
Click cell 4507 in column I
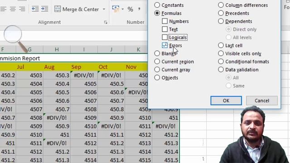click(84, 101)
